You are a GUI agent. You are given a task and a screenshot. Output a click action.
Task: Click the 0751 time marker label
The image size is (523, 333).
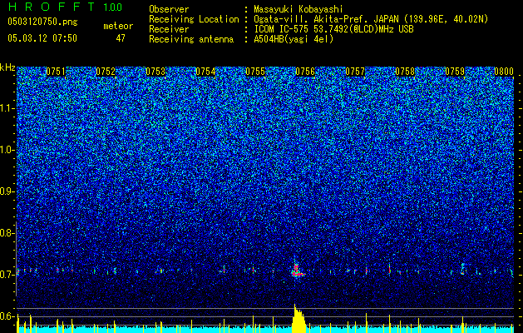56,72
